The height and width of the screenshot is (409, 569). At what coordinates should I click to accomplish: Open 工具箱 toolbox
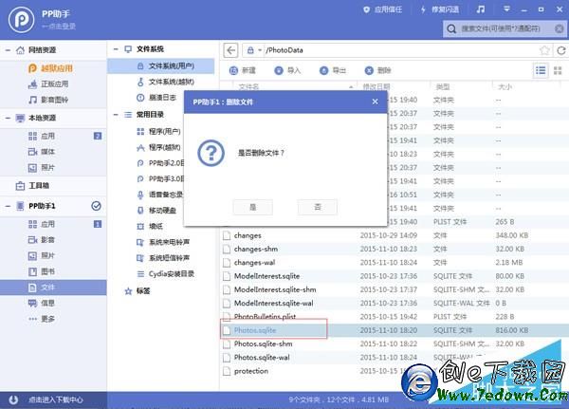pyautogui.click(x=32, y=186)
